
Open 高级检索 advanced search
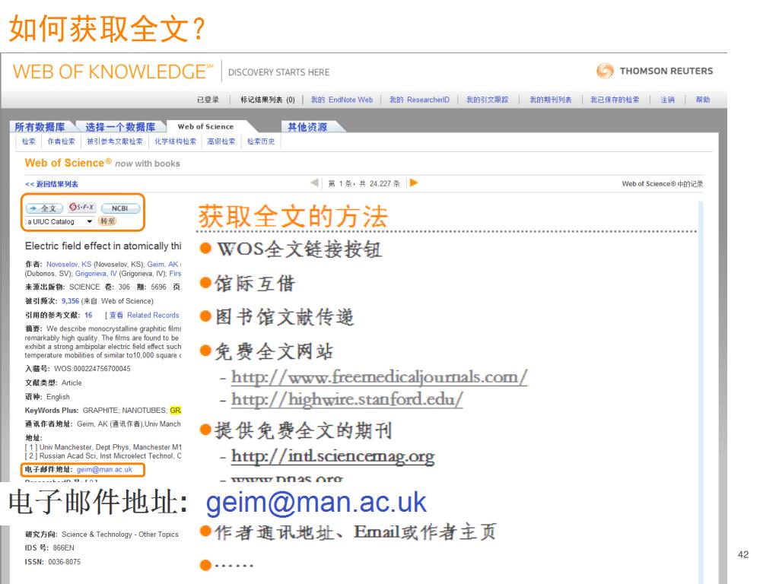point(221,141)
